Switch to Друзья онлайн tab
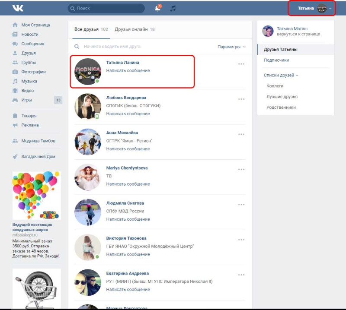Screen dimensions: 346x310 tap(135, 29)
